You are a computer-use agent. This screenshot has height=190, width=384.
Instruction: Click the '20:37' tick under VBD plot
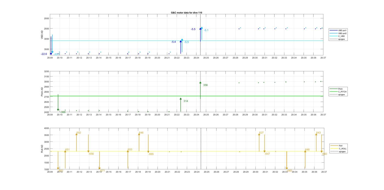[323, 58]
